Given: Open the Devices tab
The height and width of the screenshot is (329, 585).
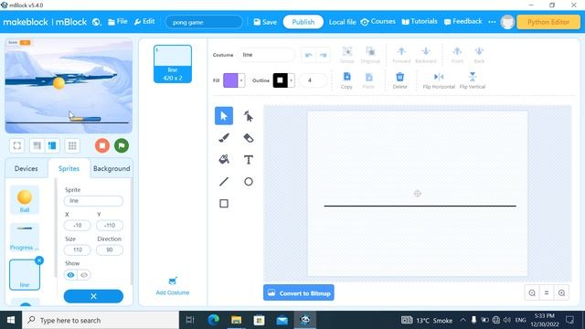Looking at the screenshot, I should 27,168.
